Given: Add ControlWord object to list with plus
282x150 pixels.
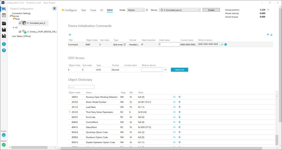Looking at the screenshot, I should (179, 122).
